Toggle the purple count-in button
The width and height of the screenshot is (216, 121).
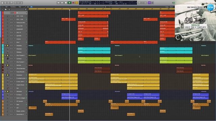(149, 3)
